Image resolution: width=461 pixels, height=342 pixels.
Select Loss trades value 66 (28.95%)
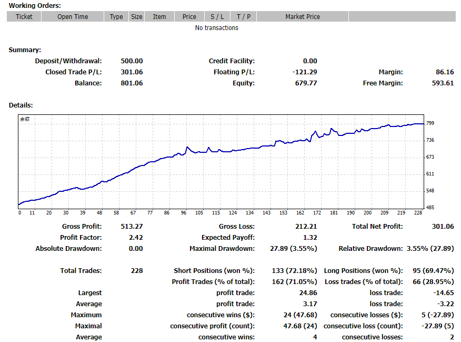pyautogui.click(x=433, y=282)
